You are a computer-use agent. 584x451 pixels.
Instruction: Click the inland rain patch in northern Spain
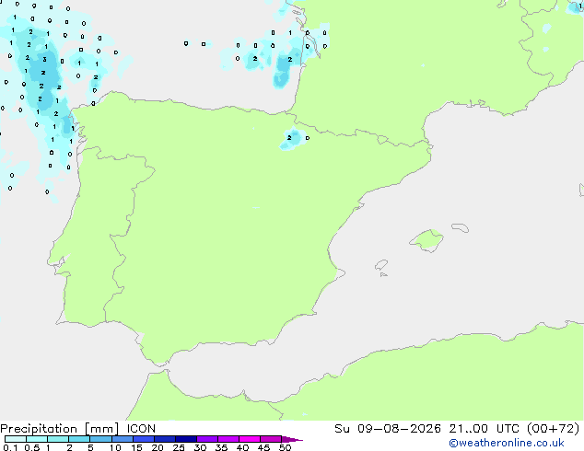(x=293, y=138)
